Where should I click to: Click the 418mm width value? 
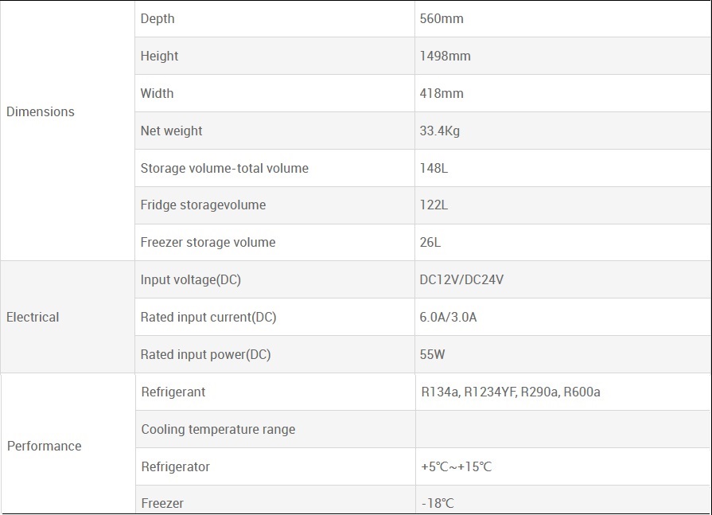[442, 94]
